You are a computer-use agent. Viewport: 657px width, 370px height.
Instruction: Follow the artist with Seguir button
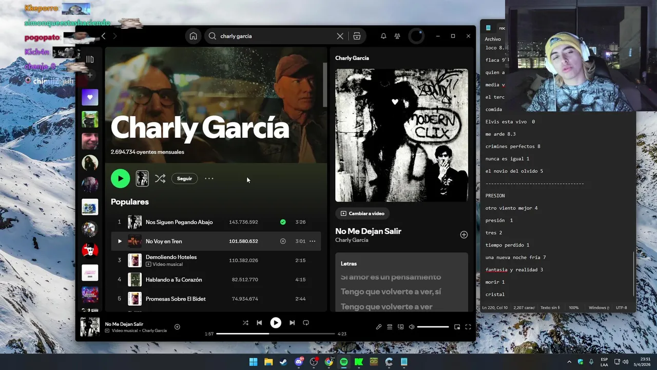[x=184, y=178]
